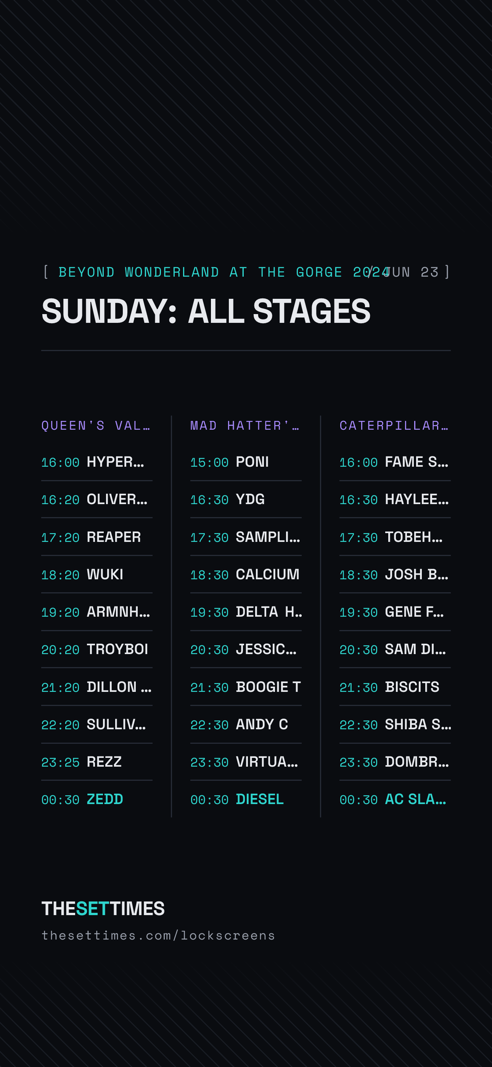Tap the 00:30 AC SLA… entry
492x1067 pixels.
(395, 799)
